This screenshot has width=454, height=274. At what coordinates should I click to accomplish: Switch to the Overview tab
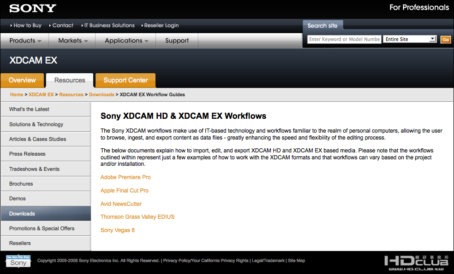(x=22, y=80)
